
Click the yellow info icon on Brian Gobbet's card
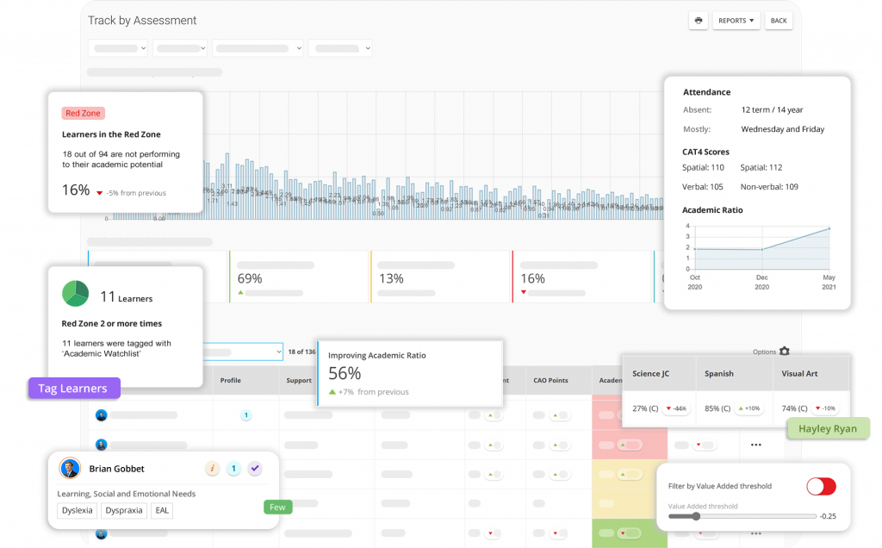pos(212,468)
